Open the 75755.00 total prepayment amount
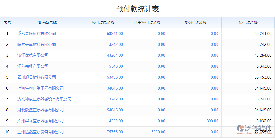275x138 pixels. click(x=115, y=132)
